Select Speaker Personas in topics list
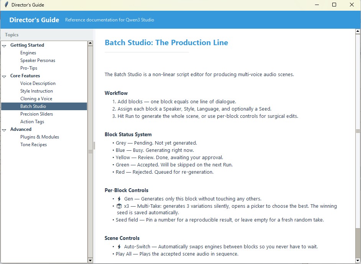The image size is (361, 264). tap(38, 60)
